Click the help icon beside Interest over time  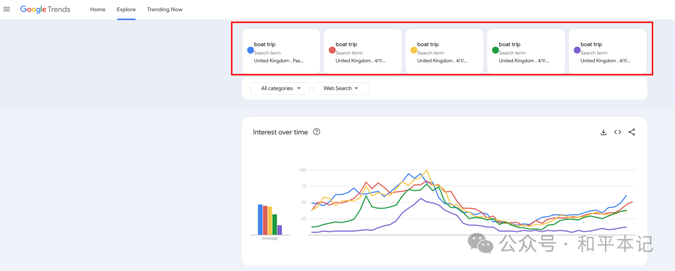coord(316,132)
